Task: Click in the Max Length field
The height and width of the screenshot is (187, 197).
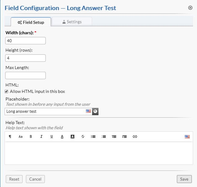Action: [x=26, y=75]
